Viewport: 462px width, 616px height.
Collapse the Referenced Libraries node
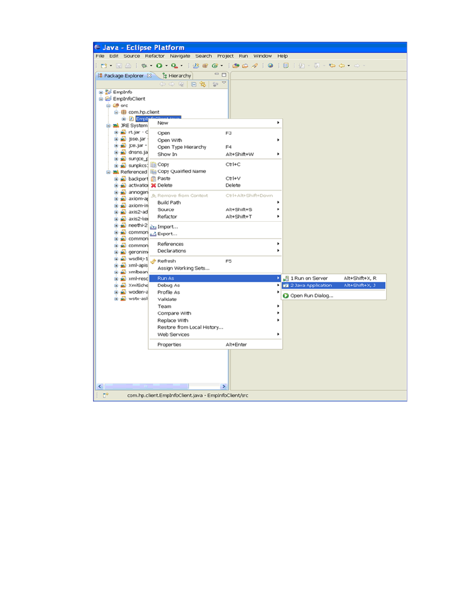tap(108, 172)
